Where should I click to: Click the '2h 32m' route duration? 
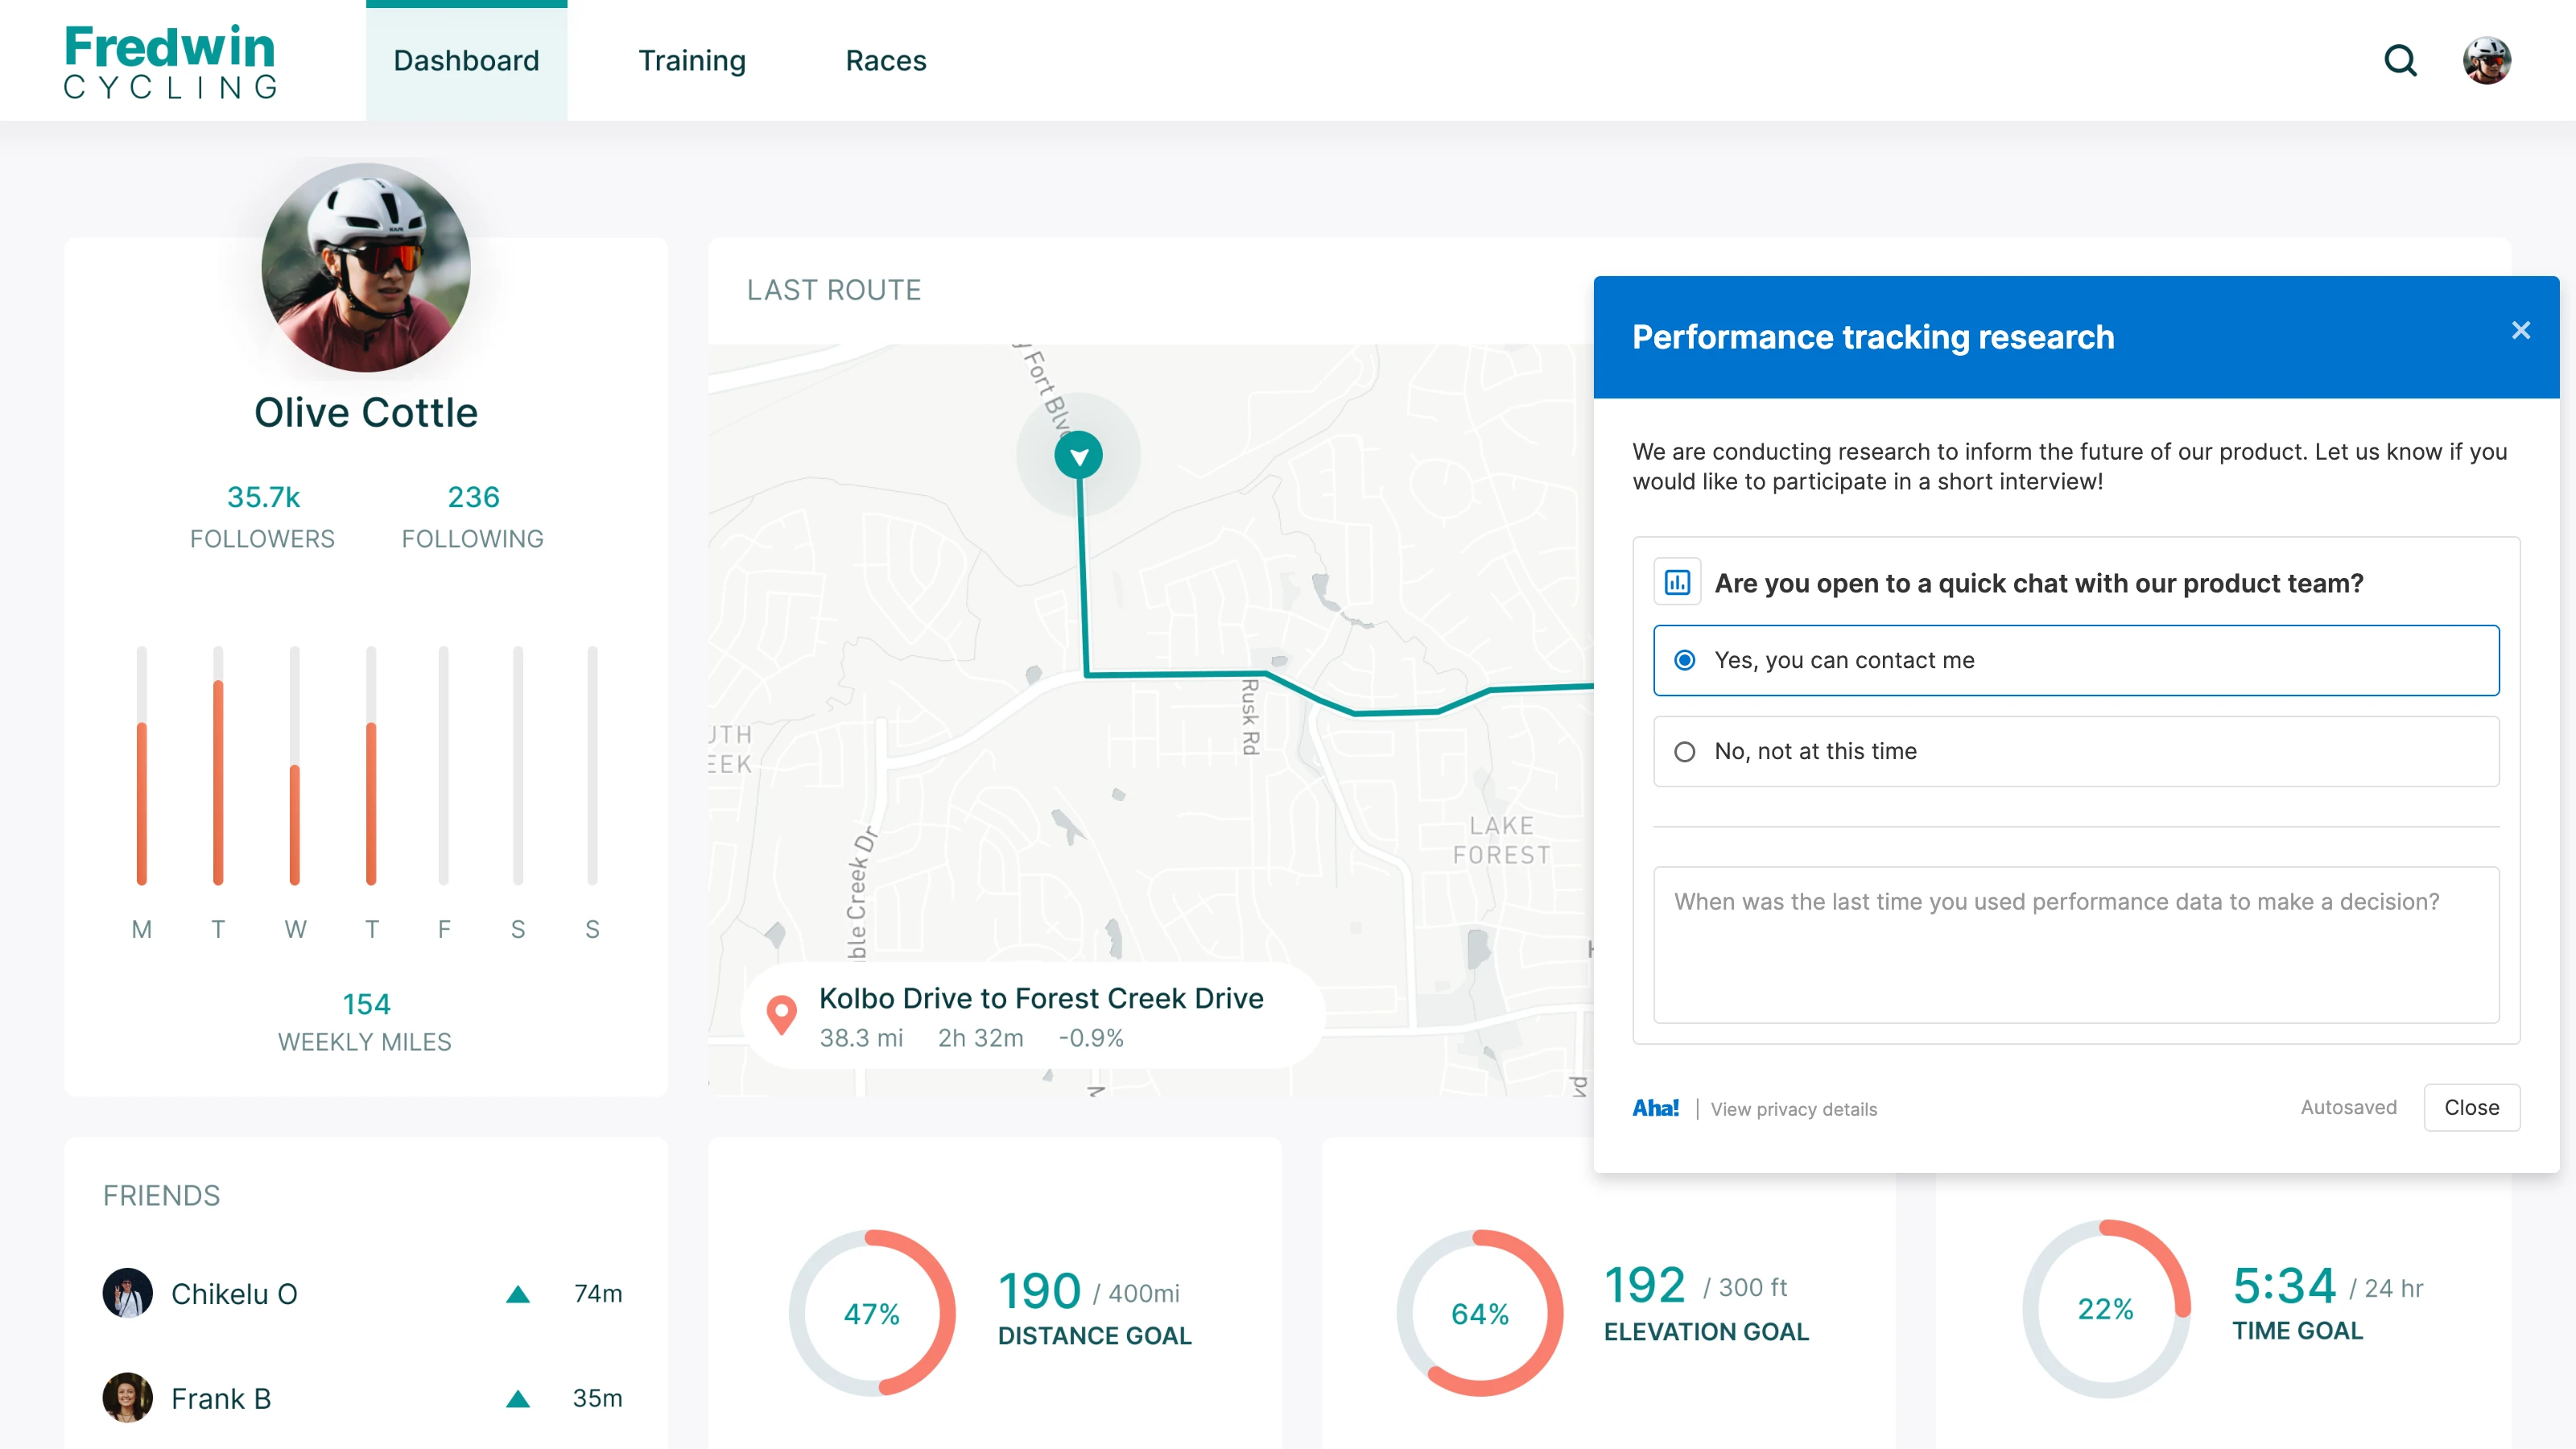(980, 1038)
